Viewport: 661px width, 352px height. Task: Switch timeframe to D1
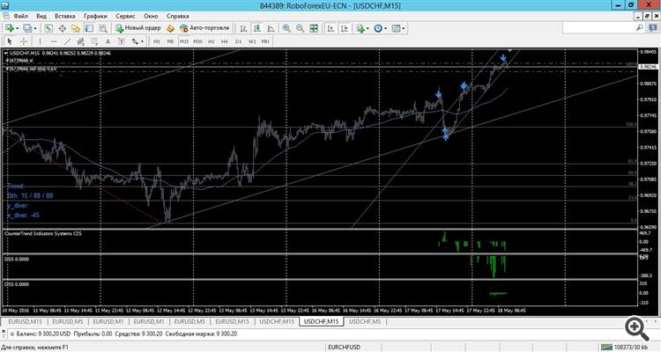coord(238,41)
